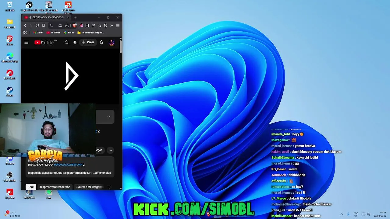Click the Créer button
The image size is (390, 219).
coord(88,42)
